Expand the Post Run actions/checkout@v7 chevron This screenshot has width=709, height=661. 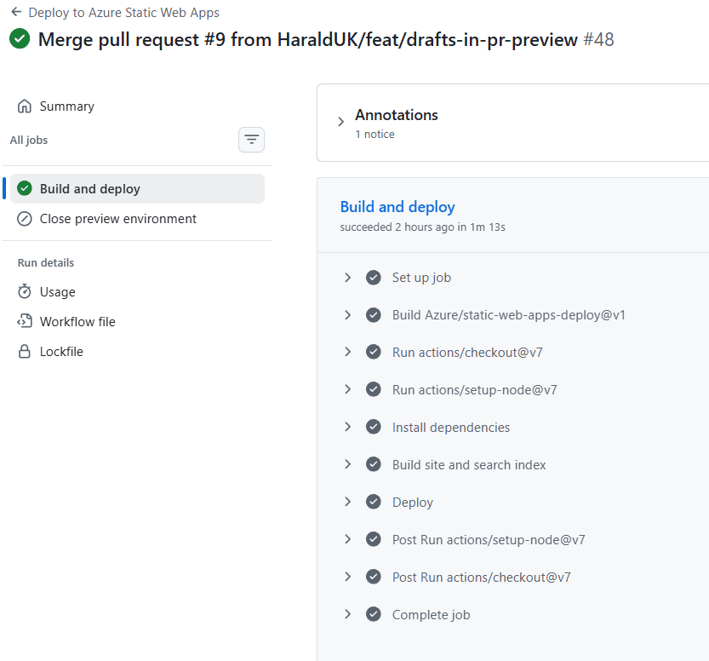pyautogui.click(x=347, y=577)
